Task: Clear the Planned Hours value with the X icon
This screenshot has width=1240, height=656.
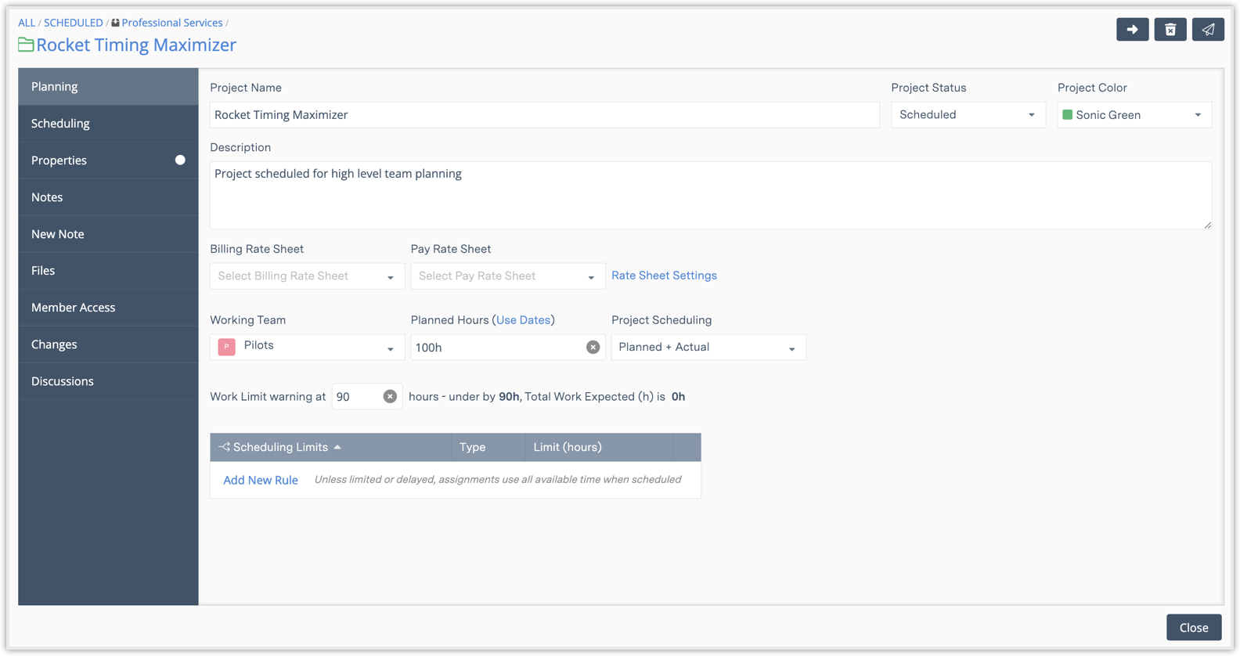Action: [593, 348]
